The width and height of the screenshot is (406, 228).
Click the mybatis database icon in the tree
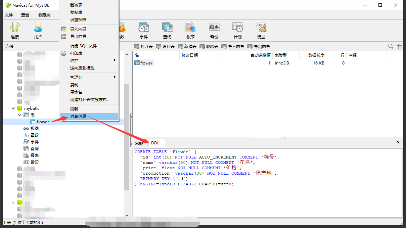tap(20, 108)
